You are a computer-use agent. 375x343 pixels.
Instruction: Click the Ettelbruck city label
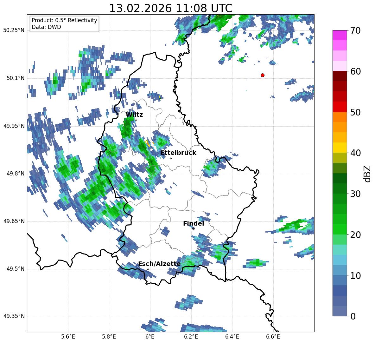pos(178,153)
